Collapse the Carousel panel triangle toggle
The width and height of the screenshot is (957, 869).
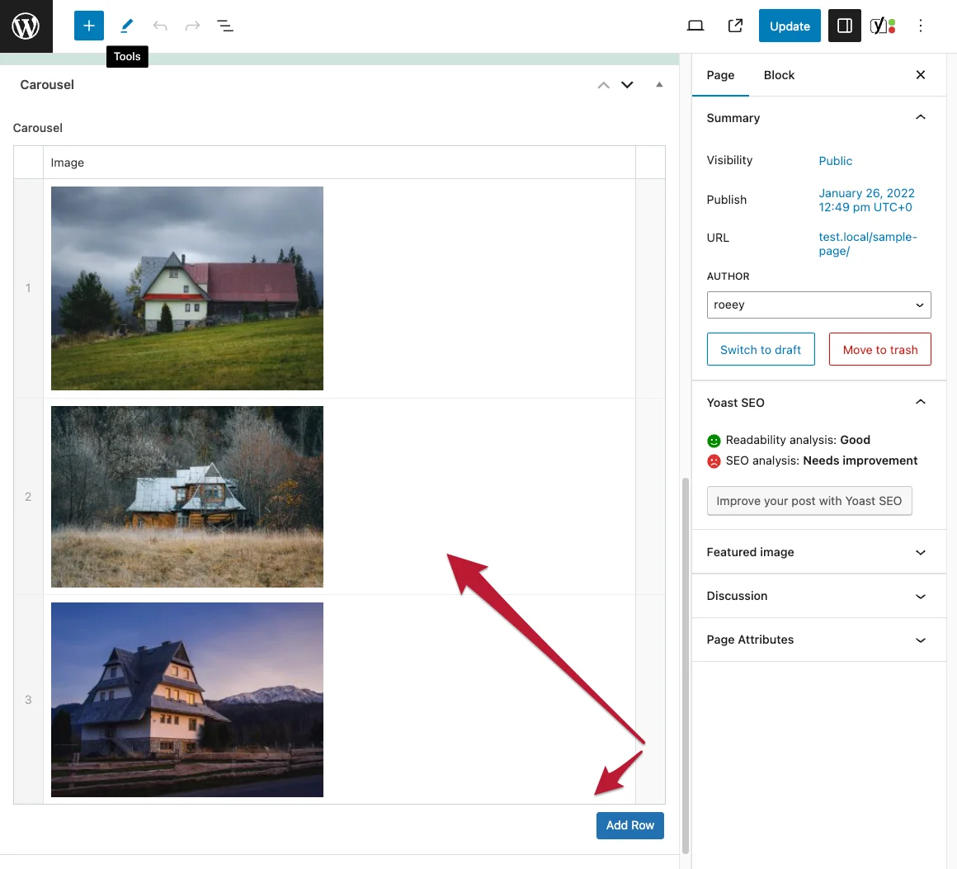pyautogui.click(x=659, y=85)
